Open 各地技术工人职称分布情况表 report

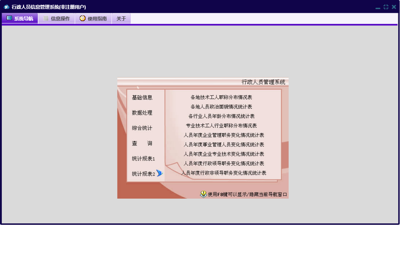point(221,97)
